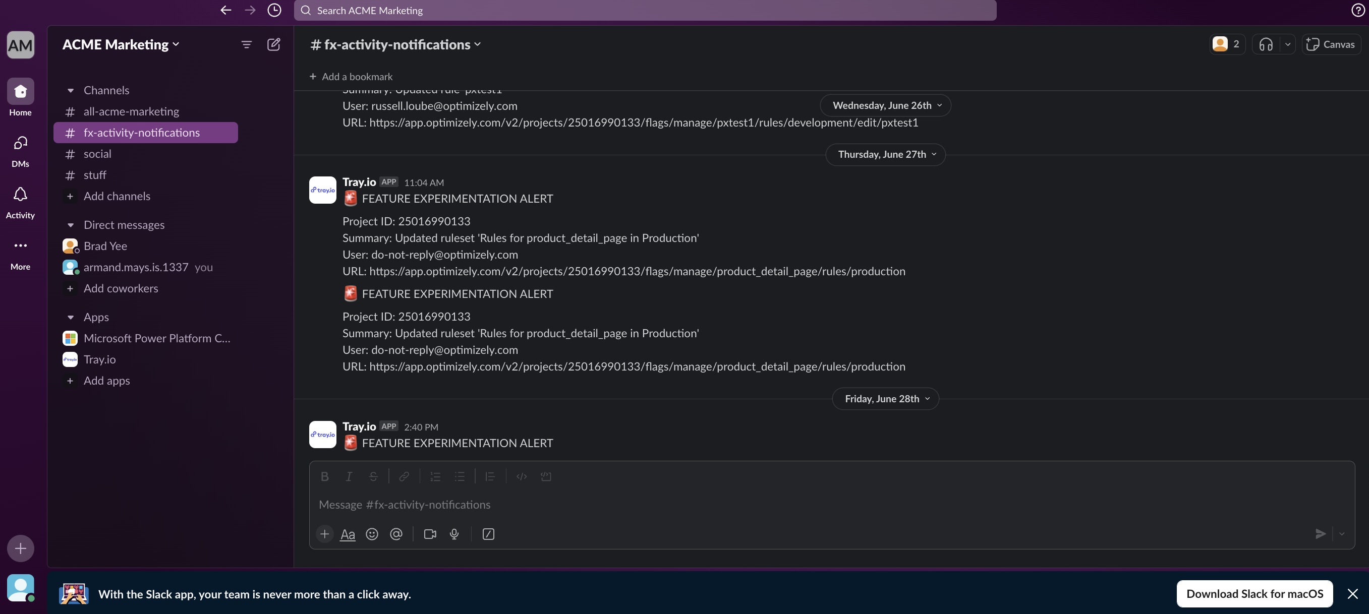Click the create new plus button bottom-left
The height and width of the screenshot is (614, 1369).
click(x=20, y=548)
